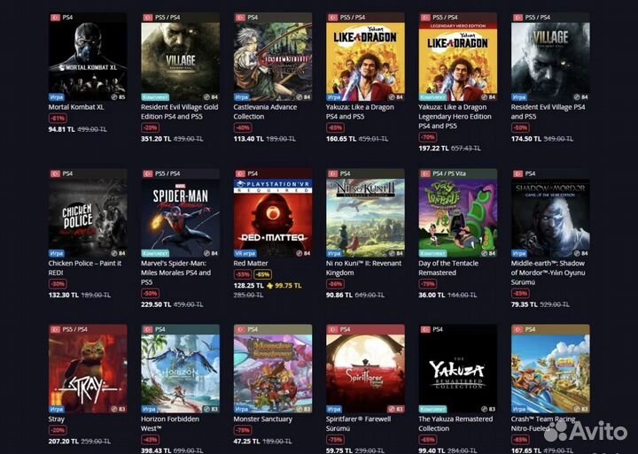Screen dimensions: 638x454
Task: Click the Metacritic score badge on Mortal Kombat XL
Action: coord(119,97)
